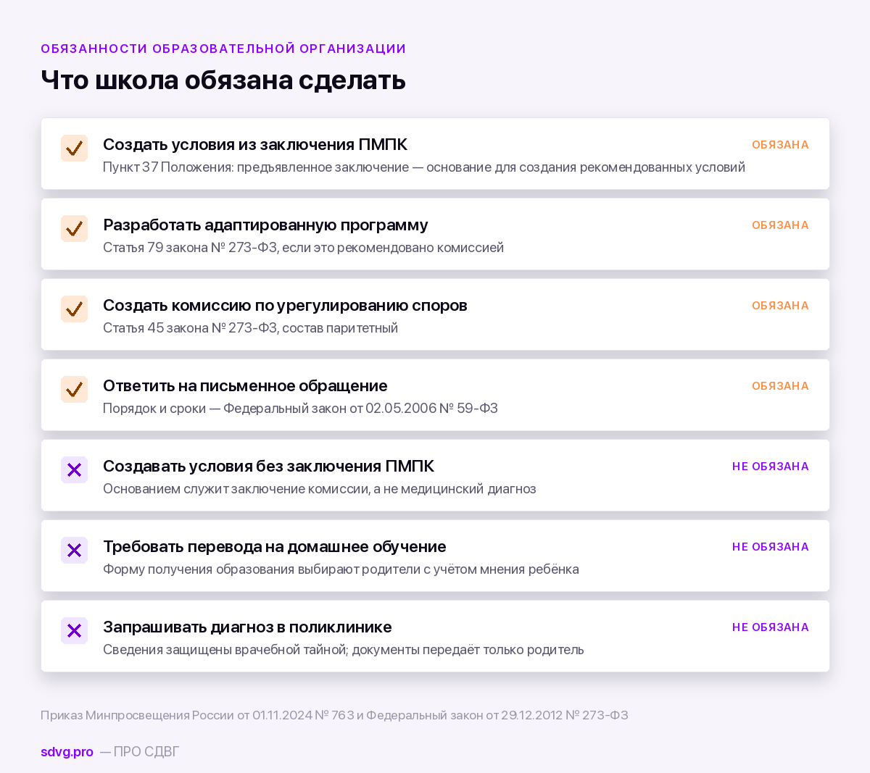Click checkmark icon beside "Разработать адаптированную программу"
This screenshot has width=870, height=773.
74,229
